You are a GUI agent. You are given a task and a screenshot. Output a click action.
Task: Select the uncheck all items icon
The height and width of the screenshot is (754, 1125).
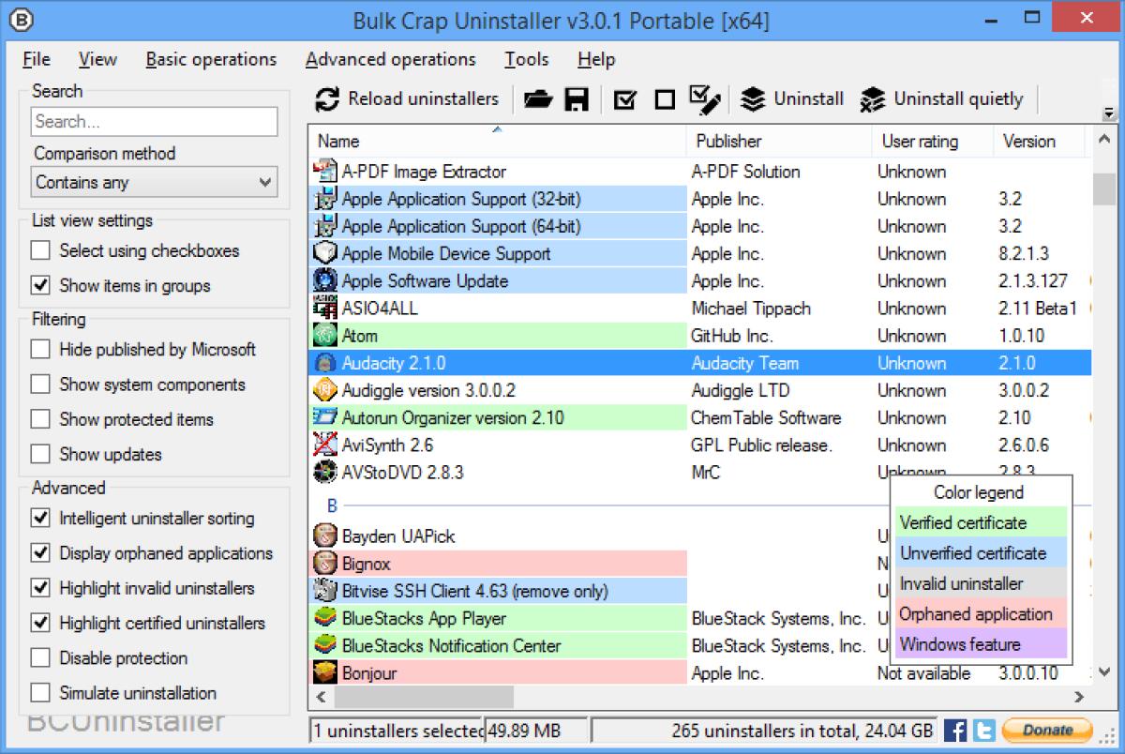(x=664, y=98)
